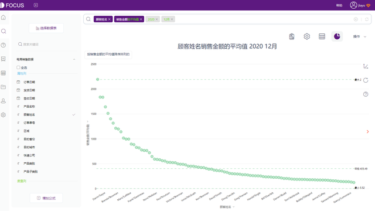Click the clipboard pin icon above the chart
Image resolution: width=375 pixels, height=211 pixels.
[x=292, y=36]
